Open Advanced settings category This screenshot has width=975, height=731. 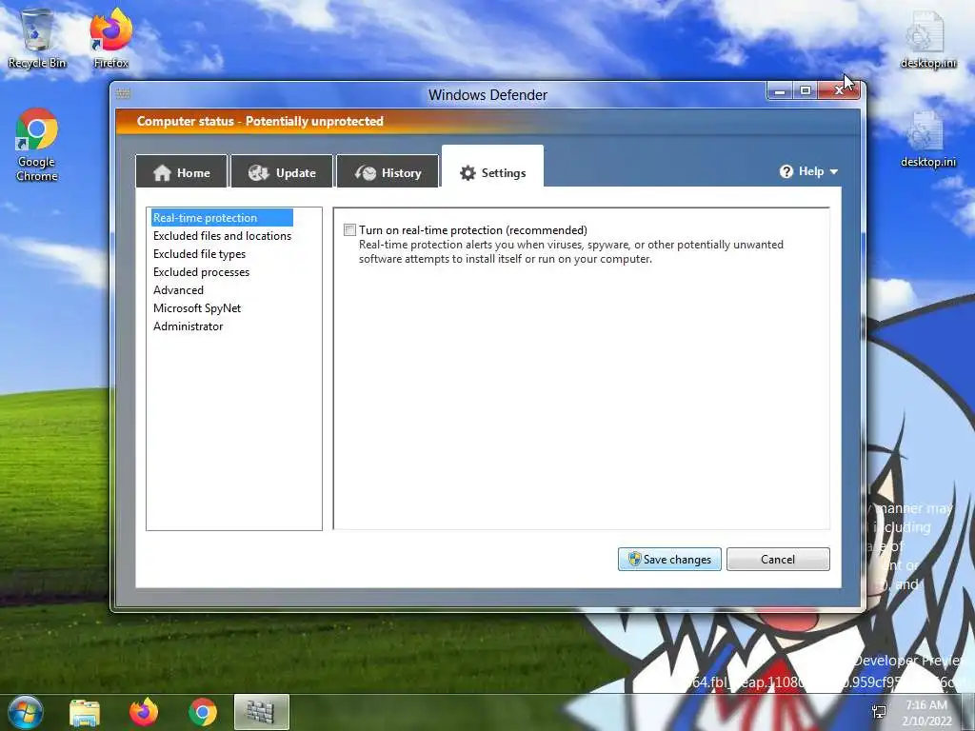click(178, 289)
